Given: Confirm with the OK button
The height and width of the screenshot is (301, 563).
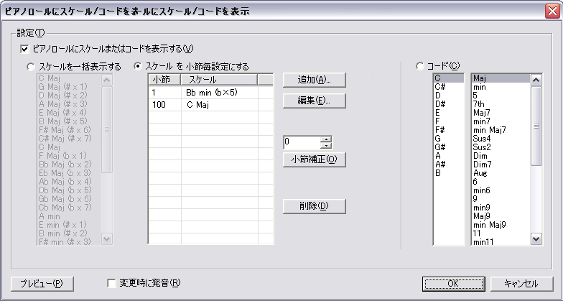Looking at the screenshot, I should coord(454,284).
